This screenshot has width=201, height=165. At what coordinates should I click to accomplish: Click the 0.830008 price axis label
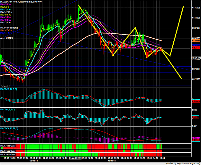(x=196, y=38)
